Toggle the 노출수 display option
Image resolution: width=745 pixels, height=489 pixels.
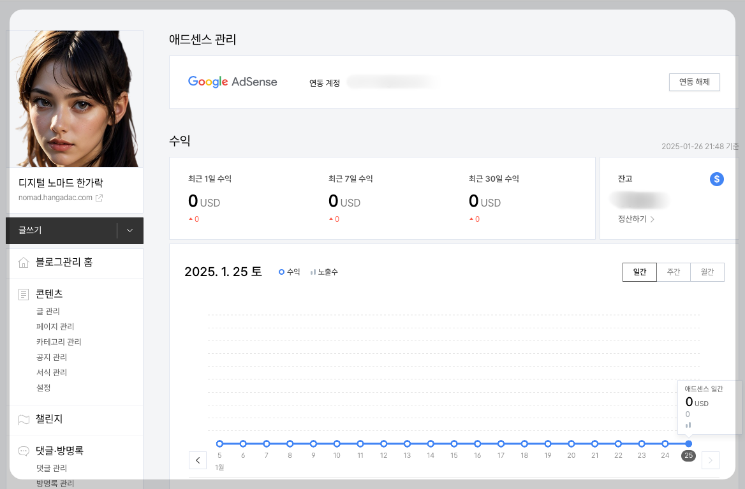324,271
